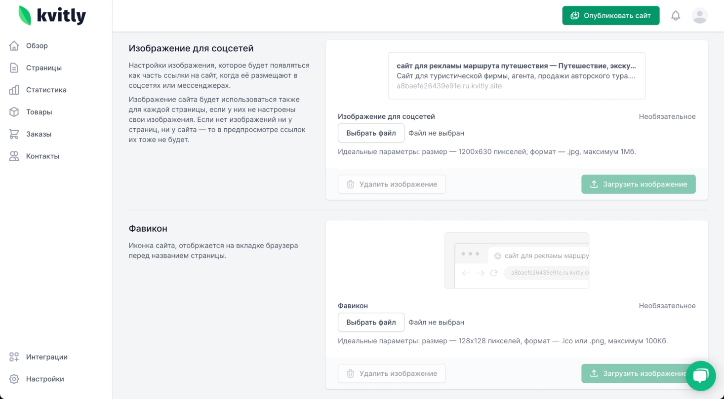This screenshot has width=724, height=399.
Task: Click Необязательное label in Фавикон field
Action: pyautogui.click(x=667, y=306)
